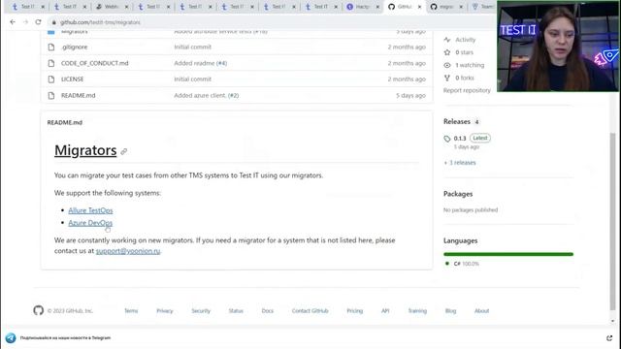Image resolution: width=621 pixels, height=349 pixels.
Task: Open footer Docs link
Action: (268, 311)
